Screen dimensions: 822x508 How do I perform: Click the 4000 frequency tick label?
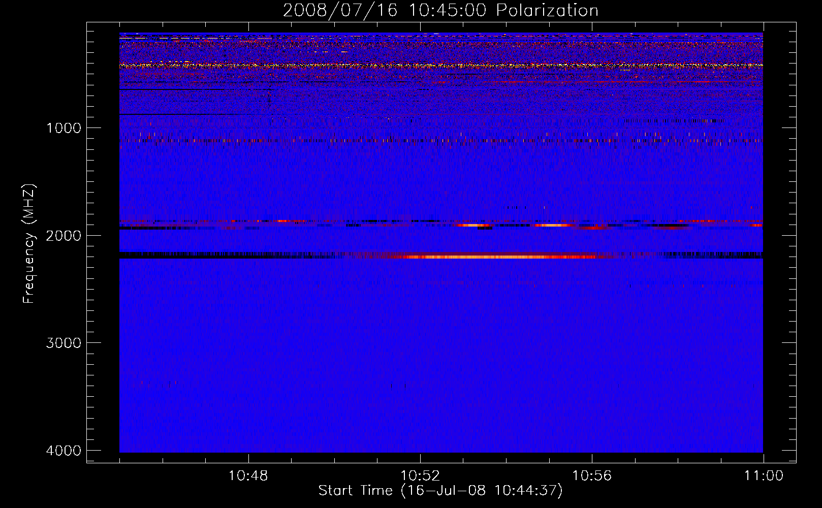tap(64, 451)
